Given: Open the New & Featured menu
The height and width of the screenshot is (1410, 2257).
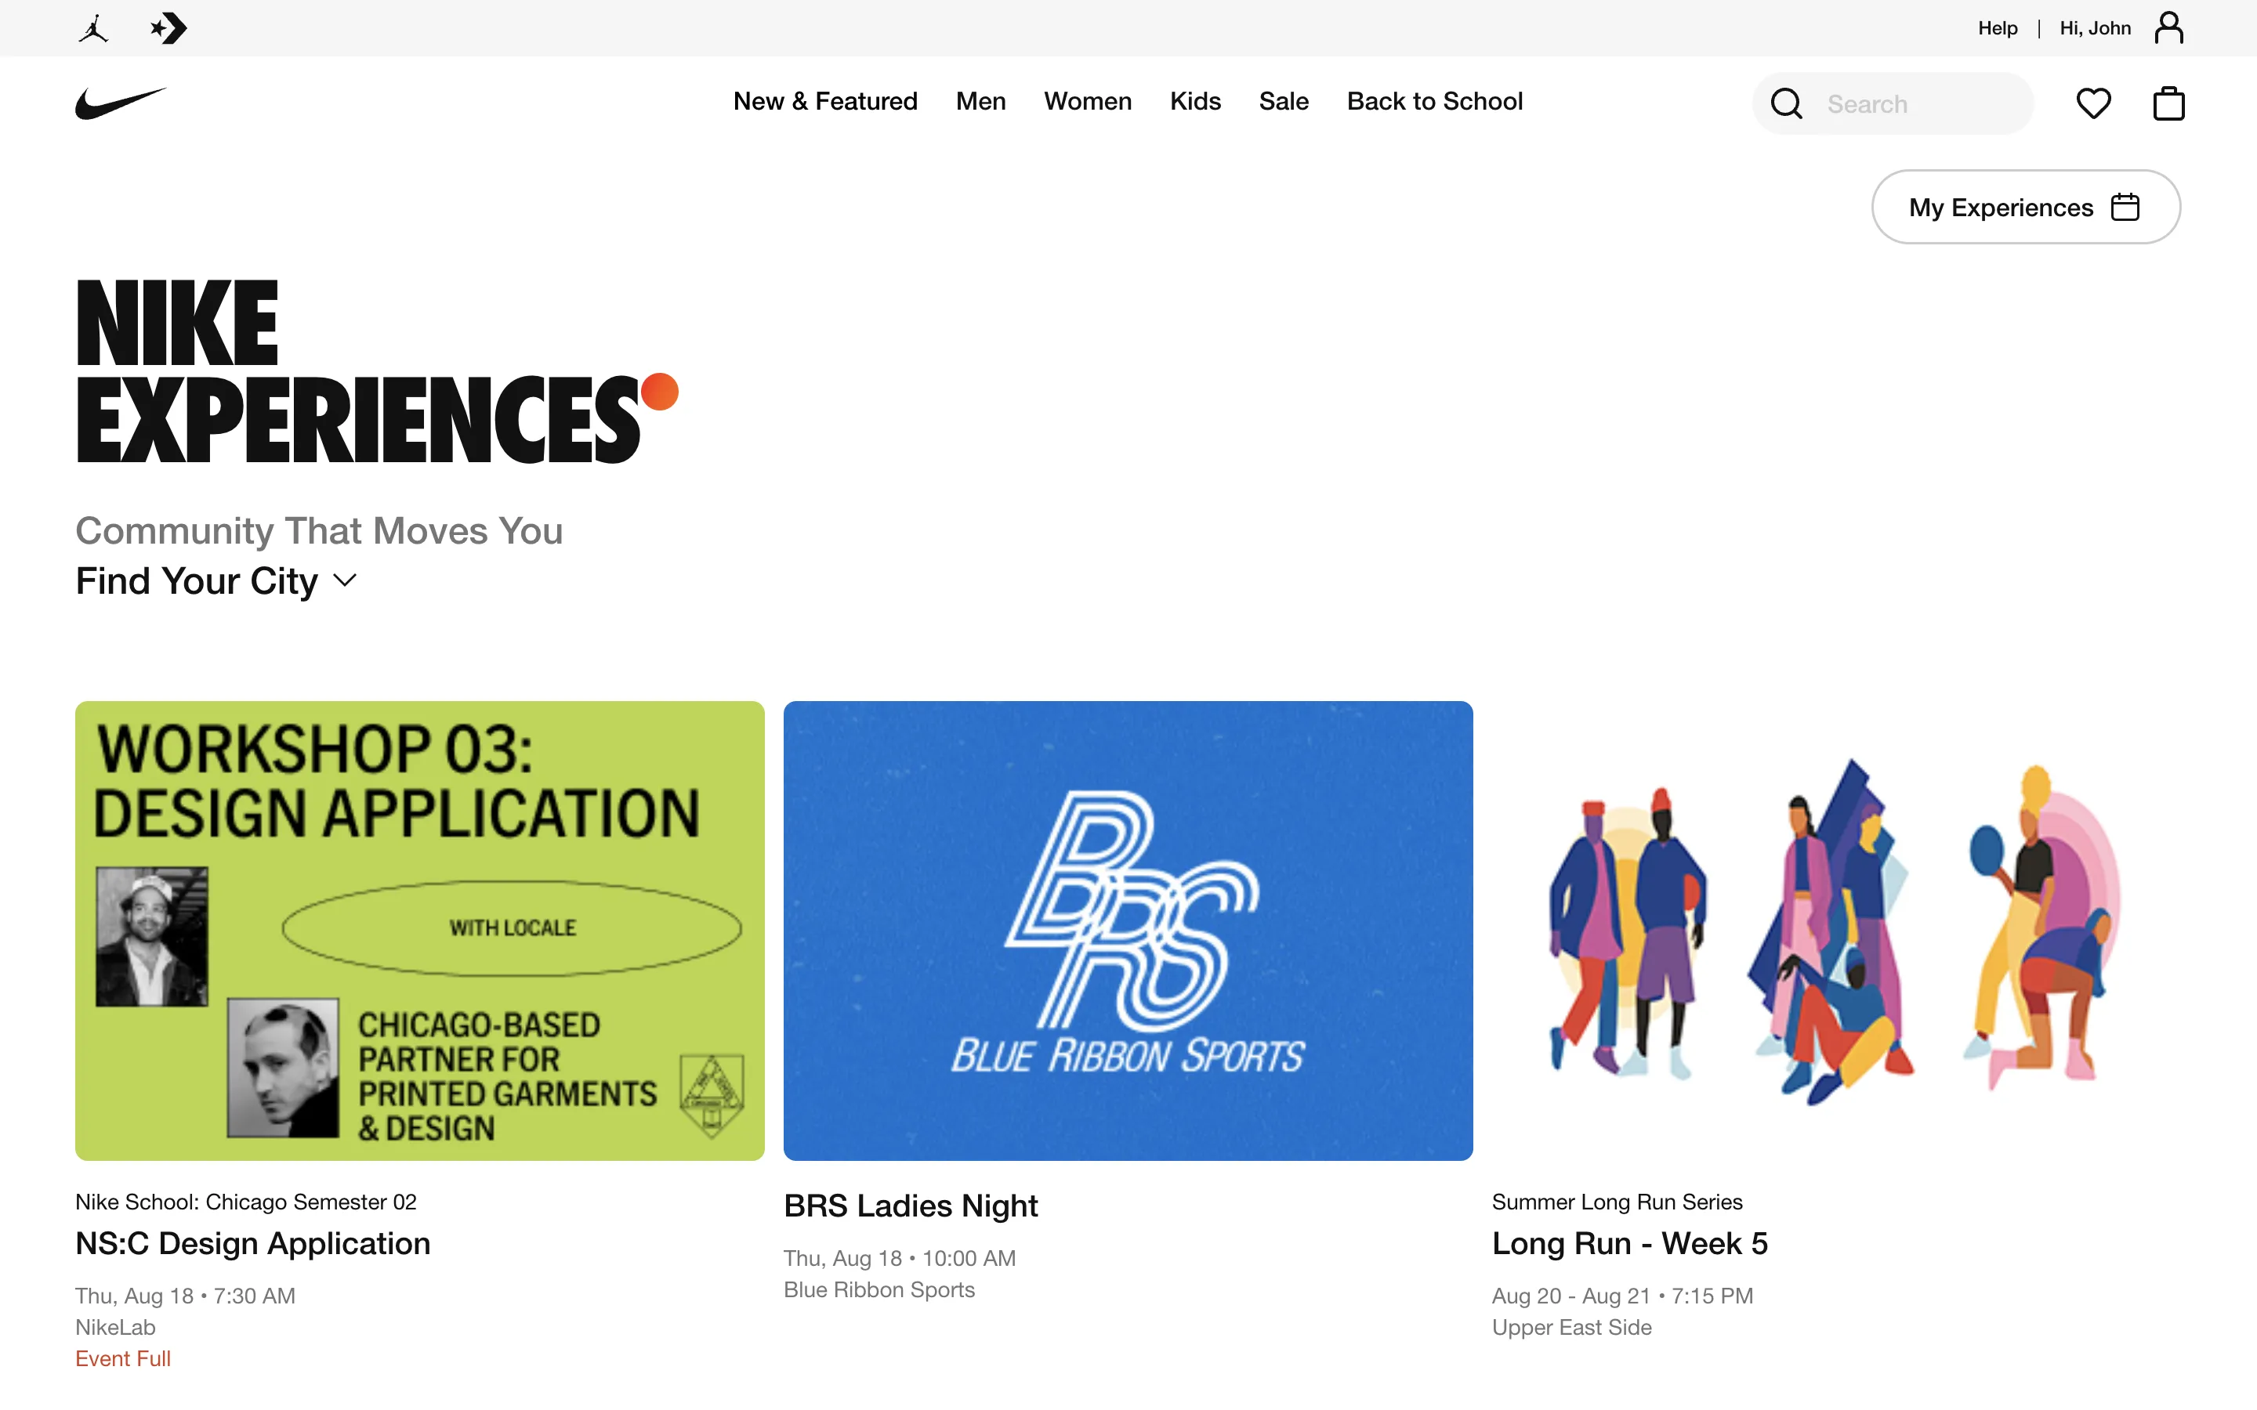Looking at the screenshot, I should tap(824, 101).
